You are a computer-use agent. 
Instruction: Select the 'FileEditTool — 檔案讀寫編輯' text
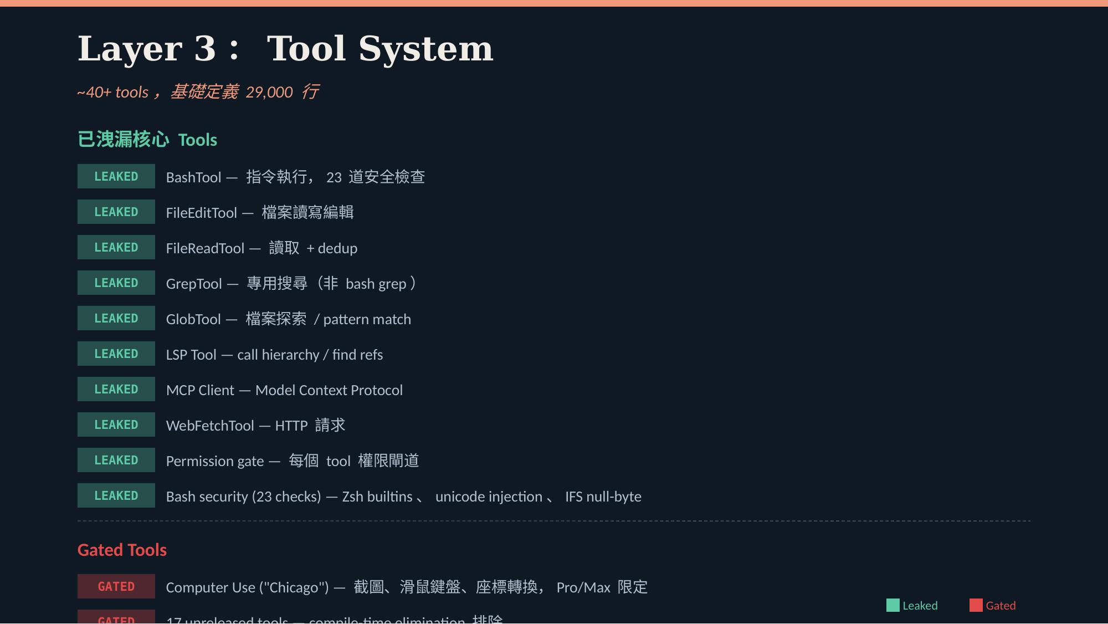coord(260,213)
